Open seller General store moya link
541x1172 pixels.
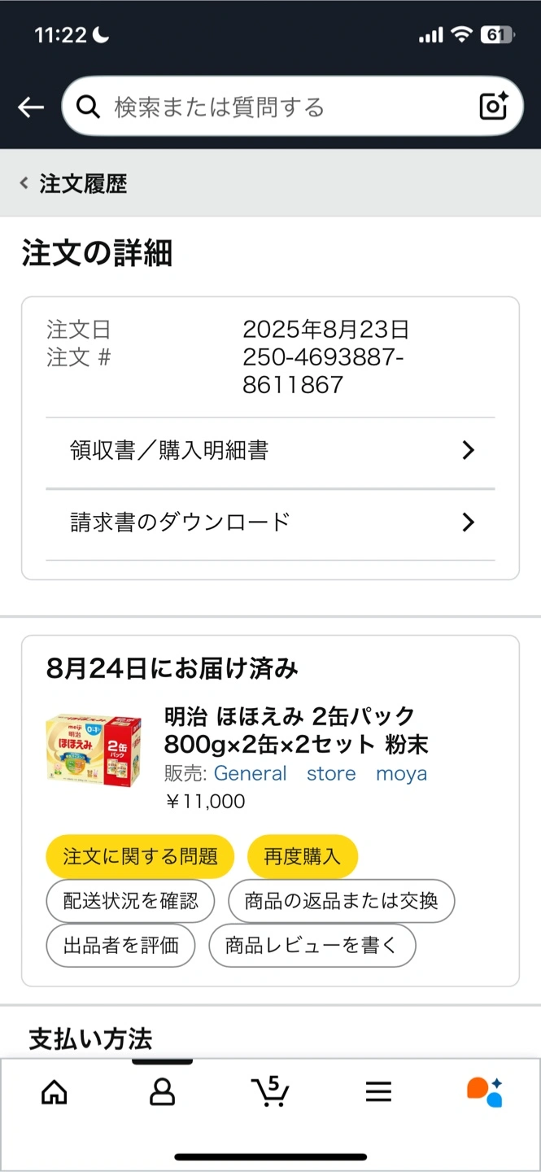pyautogui.click(x=321, y=773)
